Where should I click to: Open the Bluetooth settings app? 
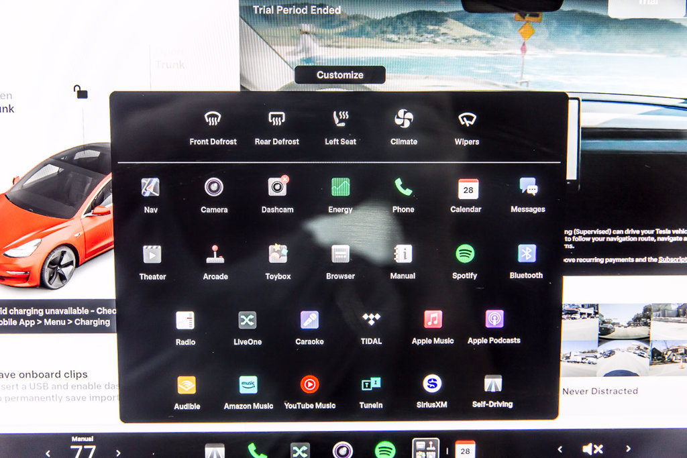pos(527,253)
